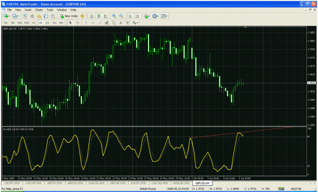Open the Strategy Tester icon
Image resolution: width=318 pixels, height=192 pixels.
(53, 16)
